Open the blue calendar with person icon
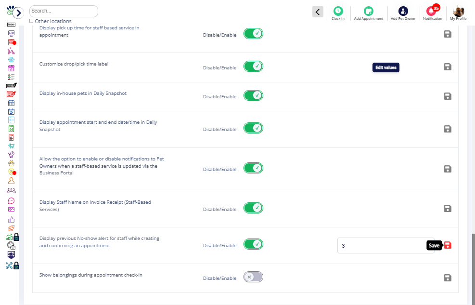 tap(11, 112)
